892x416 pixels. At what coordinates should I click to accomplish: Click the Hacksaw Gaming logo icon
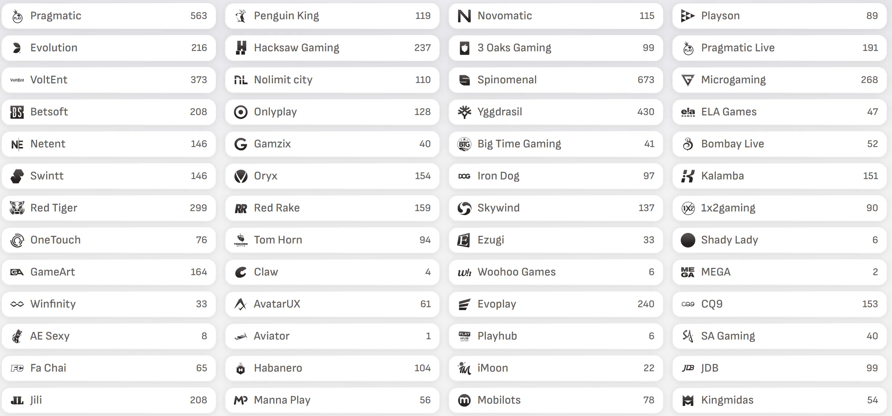point(241,48)
